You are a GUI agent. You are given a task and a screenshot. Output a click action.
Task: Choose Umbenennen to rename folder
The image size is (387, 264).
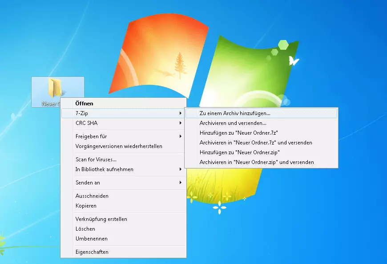[x=91, y=239]
